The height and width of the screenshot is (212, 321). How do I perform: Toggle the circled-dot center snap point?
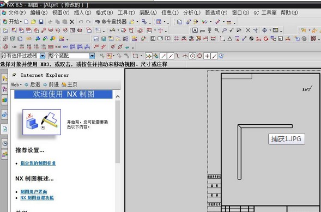point(192,56)
